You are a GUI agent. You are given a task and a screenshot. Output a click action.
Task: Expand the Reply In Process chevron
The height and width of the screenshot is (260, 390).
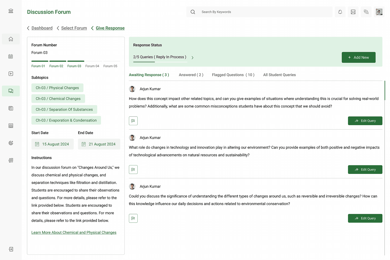pyautogui.click(x=192, y=58)
